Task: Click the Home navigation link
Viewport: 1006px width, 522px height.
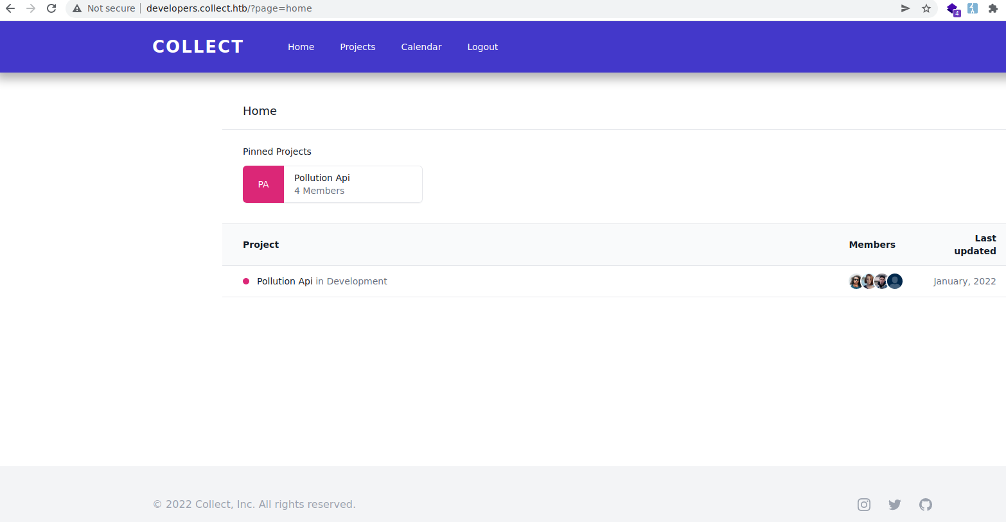Action: pos(301,47)
